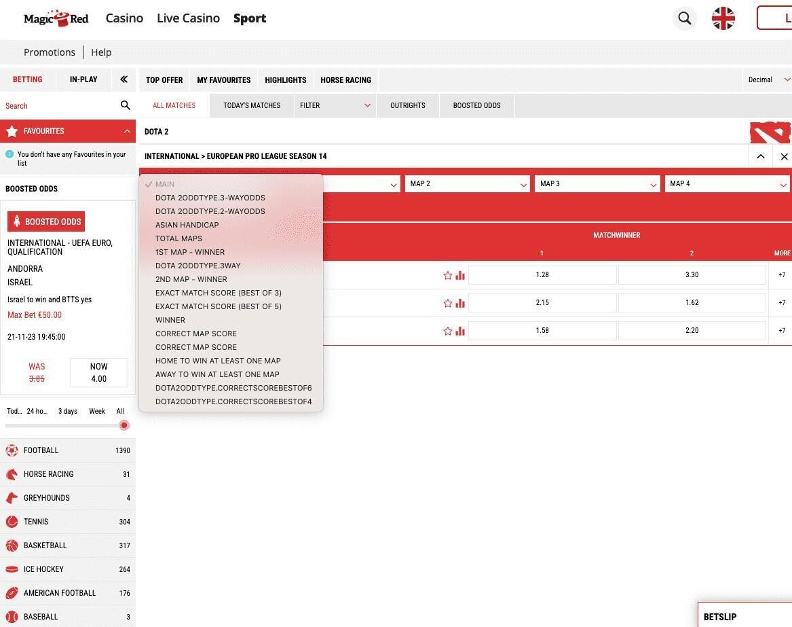Image resolution: width=792 pixels, height=627 pixels.
Task: Click the Favourites star icon
Action: (x=12, y=131)
